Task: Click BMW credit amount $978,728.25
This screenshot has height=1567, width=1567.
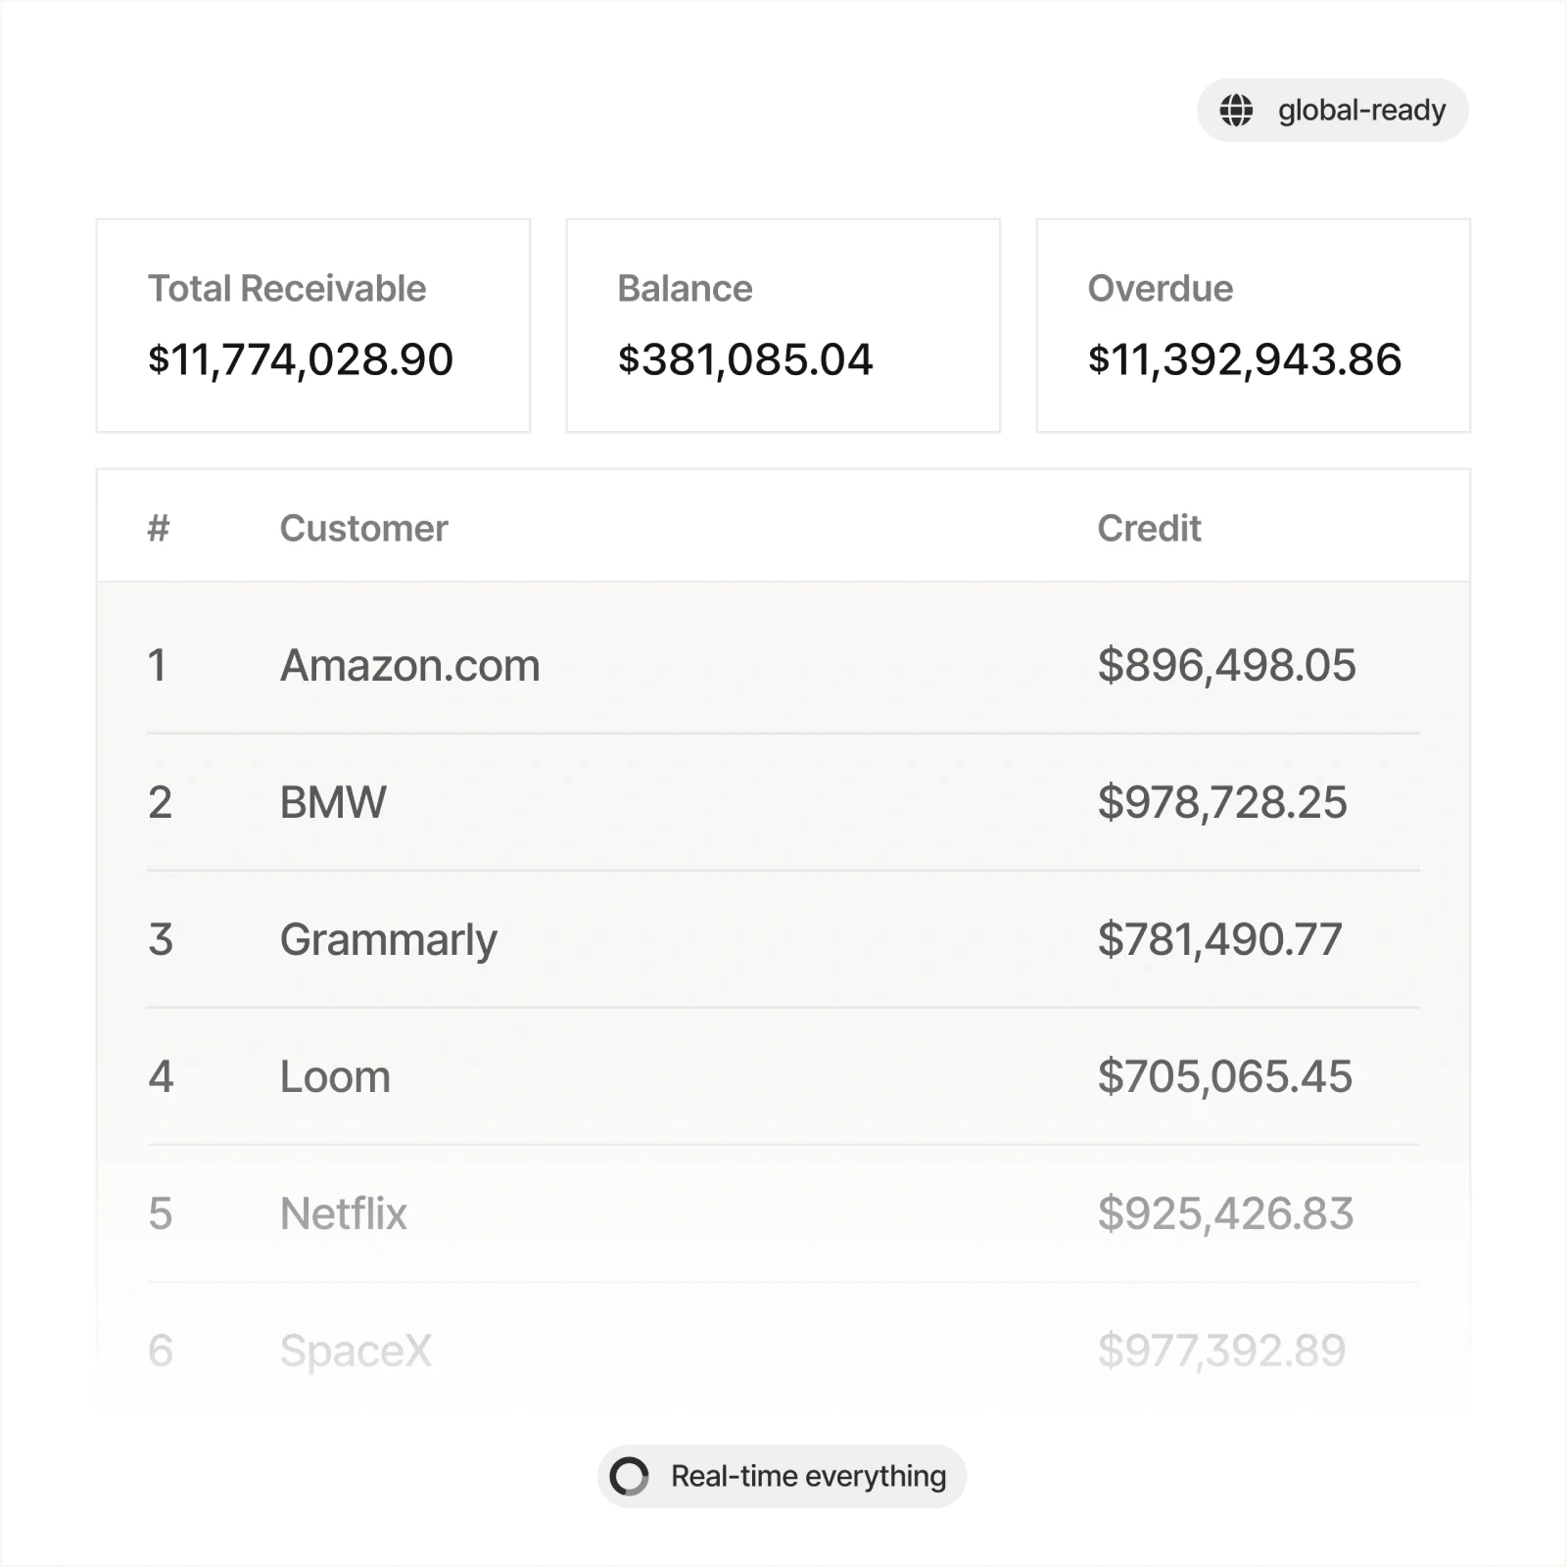Action: (1222, 802)
